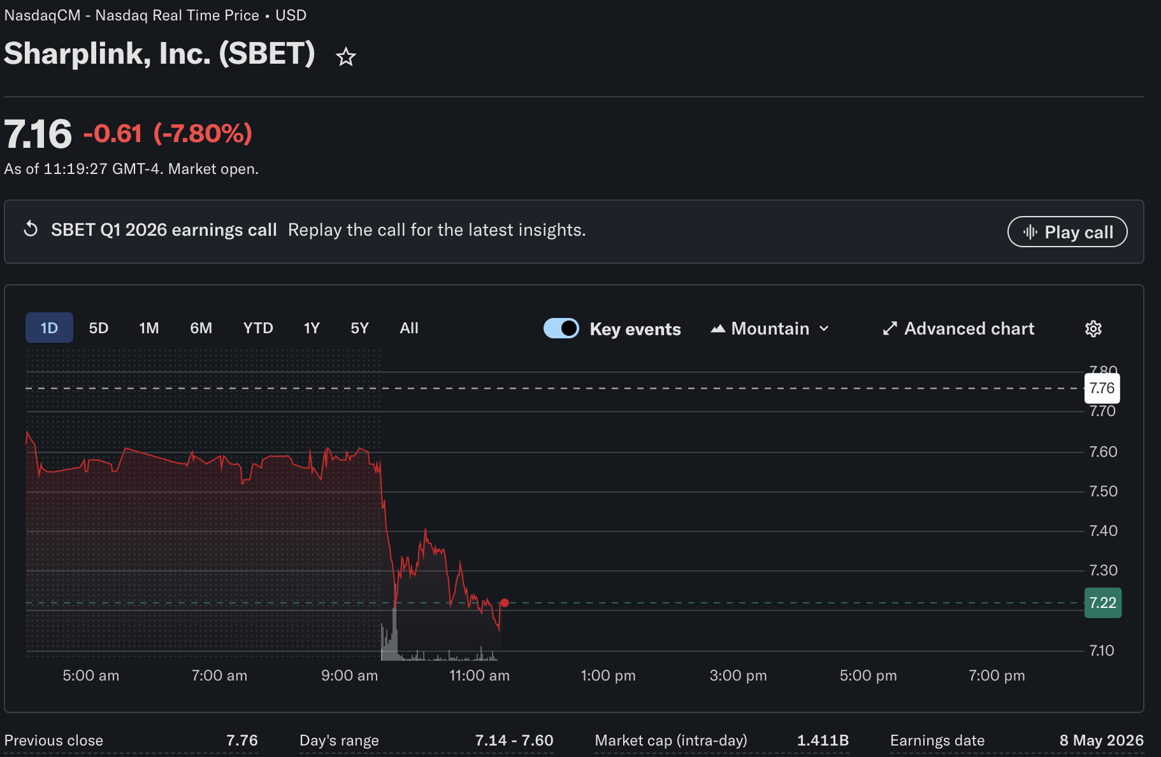Click the 11:00 am time axis label
Viewport: 1161px width, 757px height.
[479, 675]
